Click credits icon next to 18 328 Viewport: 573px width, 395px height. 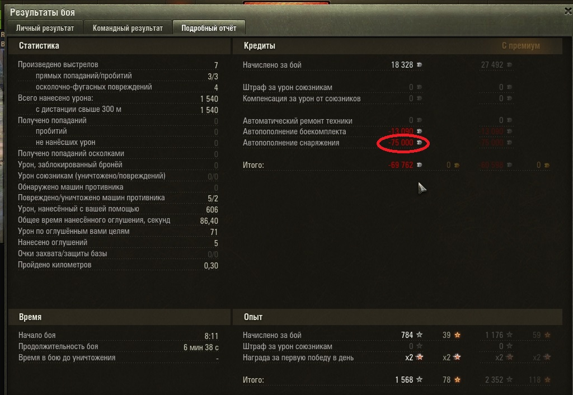[420, 65]
